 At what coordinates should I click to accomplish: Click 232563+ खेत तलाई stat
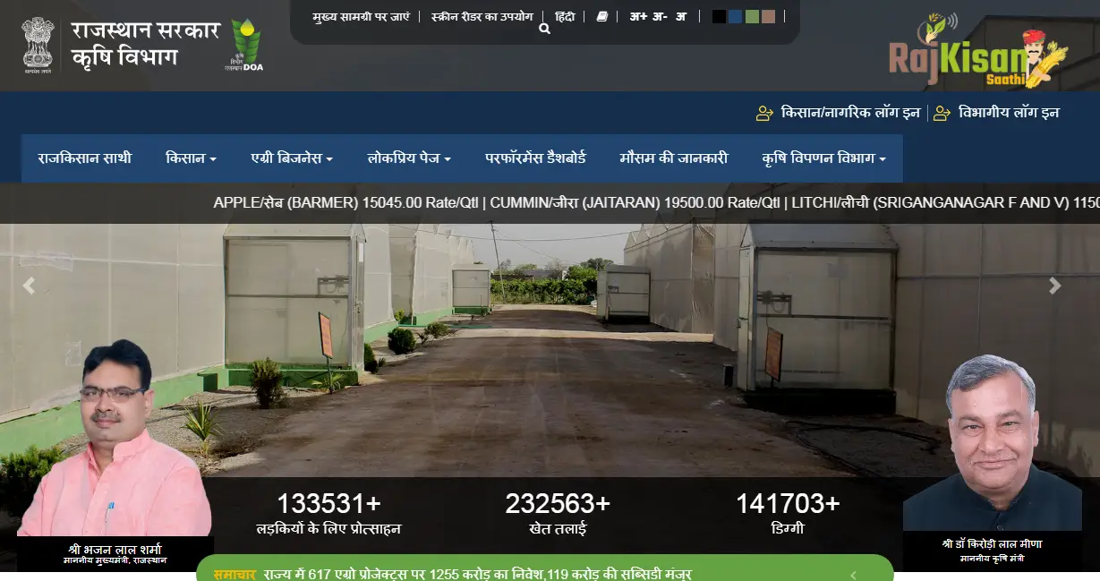(558, 514)
